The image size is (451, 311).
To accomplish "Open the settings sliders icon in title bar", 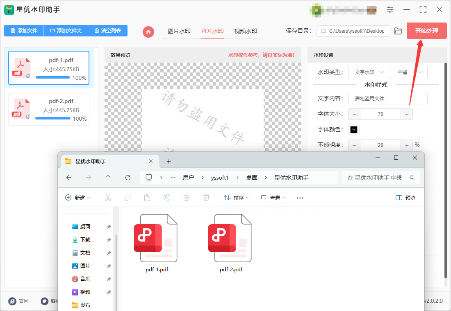I will [x=390, y=10].
